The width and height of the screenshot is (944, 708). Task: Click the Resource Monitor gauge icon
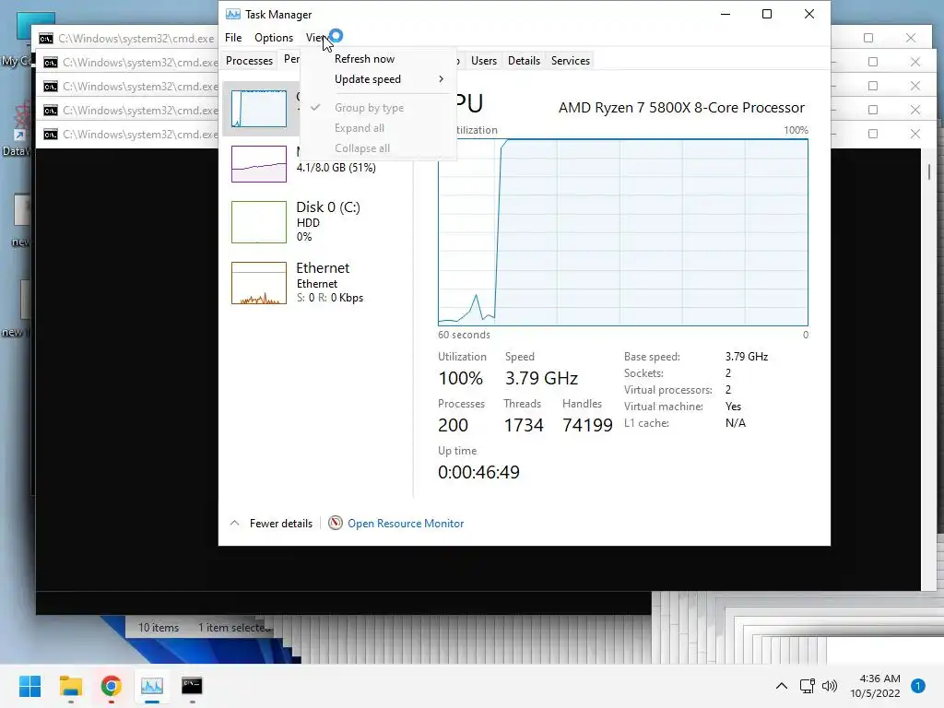coord(336,524)
